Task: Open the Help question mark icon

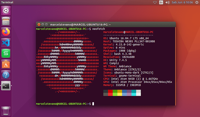Action: 6,75
